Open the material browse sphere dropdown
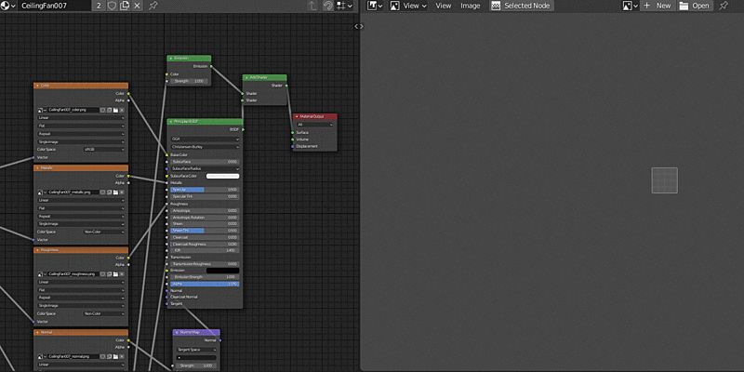 pos(8,6)
